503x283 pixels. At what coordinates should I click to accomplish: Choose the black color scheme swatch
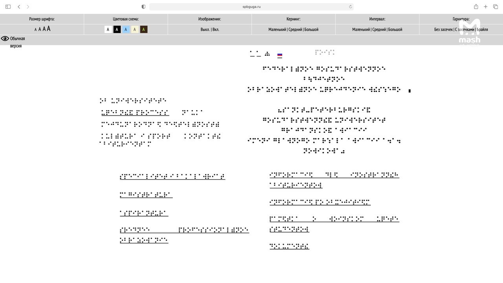[x=117, y=29]
